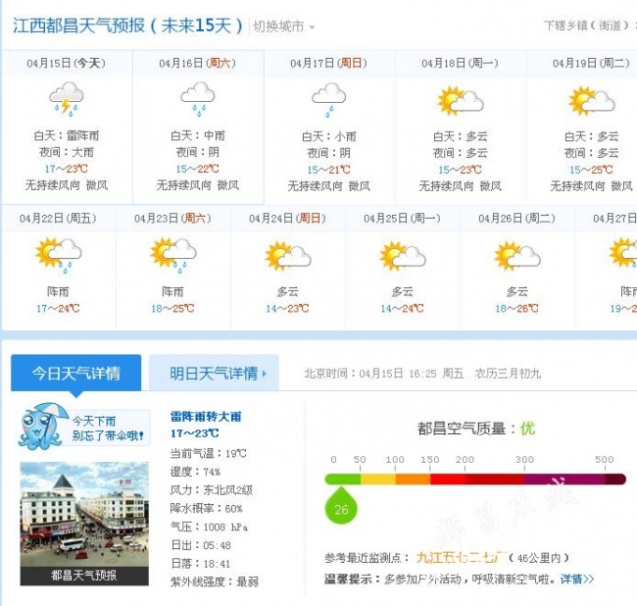Select the 04月19日(周二) forecast header
The image size is (637, 606).
click(x=592, y=63)
